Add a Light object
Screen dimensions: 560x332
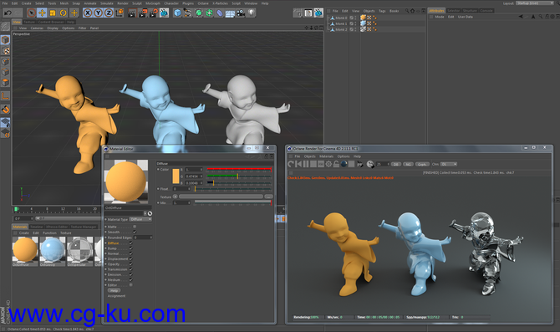click(x=252, y=13)
